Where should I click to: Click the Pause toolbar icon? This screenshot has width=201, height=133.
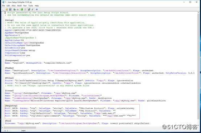[25, 9]
